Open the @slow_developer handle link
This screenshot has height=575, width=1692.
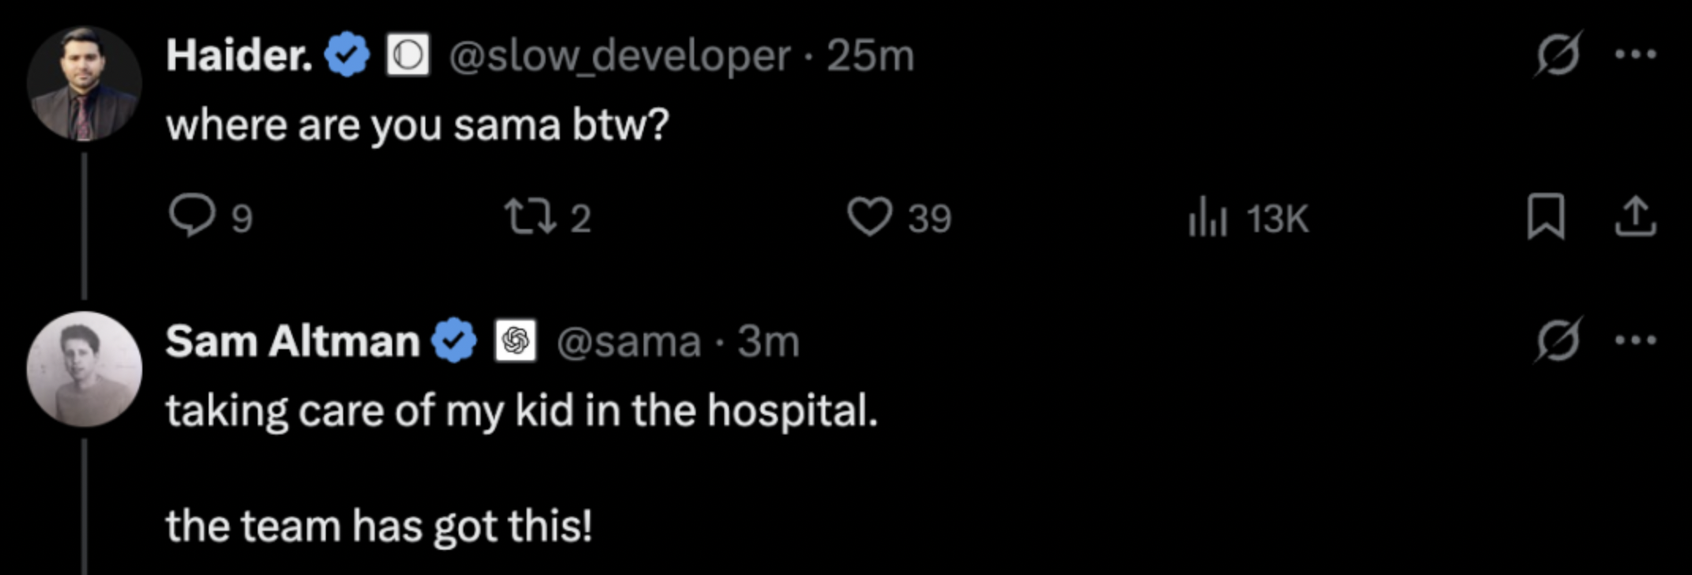coord(619,55)
